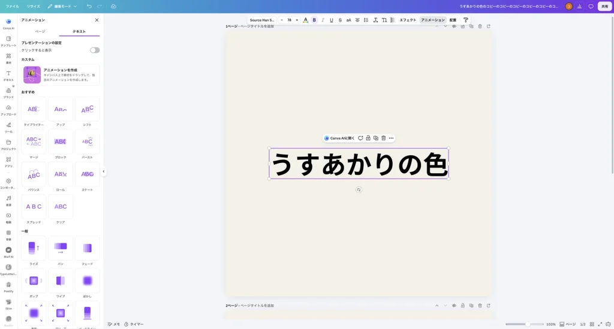Image resolution: width=614 pixels, height=329 pixels.
Task: Check cloud save status icon
Action: pos(113,6)
